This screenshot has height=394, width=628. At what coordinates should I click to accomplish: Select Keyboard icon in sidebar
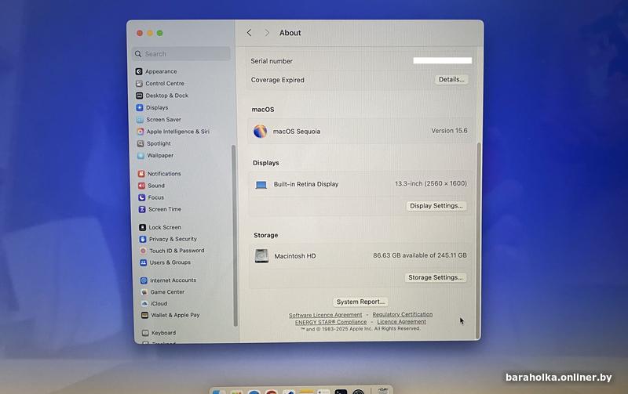pyautogui.click(x=145, y=333)
